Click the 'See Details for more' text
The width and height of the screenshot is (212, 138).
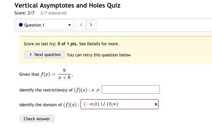99,44
